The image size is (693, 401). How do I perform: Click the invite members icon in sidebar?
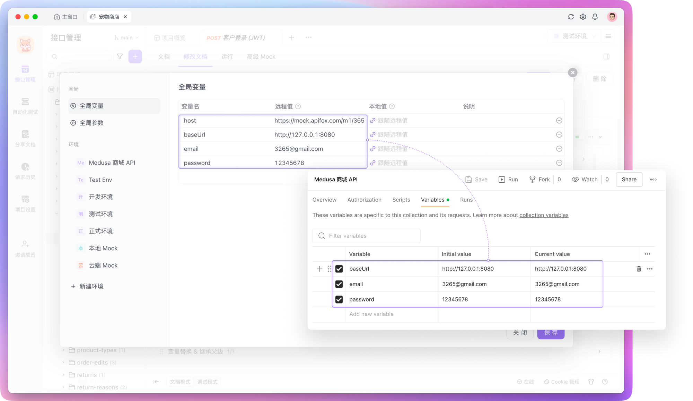coord(25,245)
